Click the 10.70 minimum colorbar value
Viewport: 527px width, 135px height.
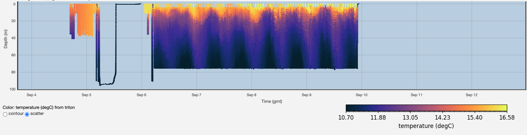pos(346,118)
